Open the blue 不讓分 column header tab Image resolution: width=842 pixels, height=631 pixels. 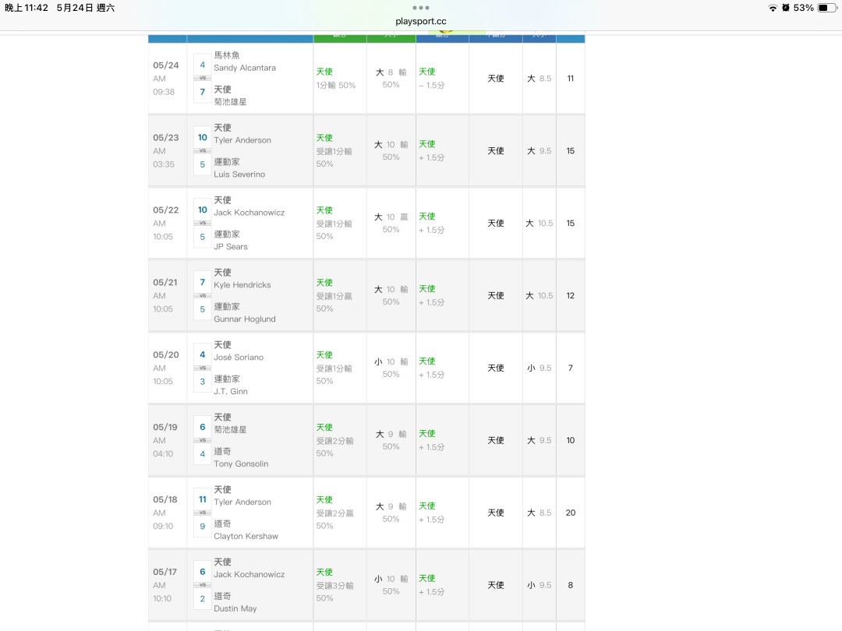pos(495,37)
